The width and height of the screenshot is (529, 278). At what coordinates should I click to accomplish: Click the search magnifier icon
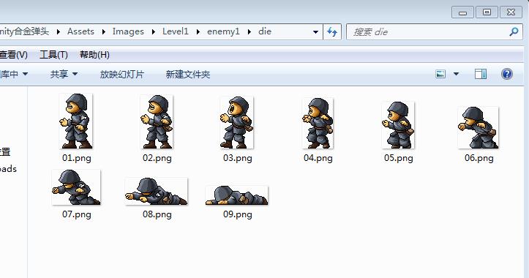click(514, 32)
